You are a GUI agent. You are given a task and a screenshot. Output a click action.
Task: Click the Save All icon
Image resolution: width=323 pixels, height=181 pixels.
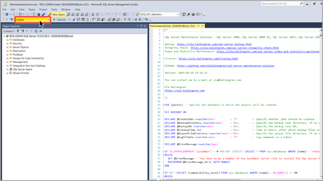click(x=43, y=14)
